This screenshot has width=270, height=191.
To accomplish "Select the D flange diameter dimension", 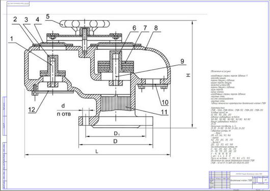I will tap(115, 142).
